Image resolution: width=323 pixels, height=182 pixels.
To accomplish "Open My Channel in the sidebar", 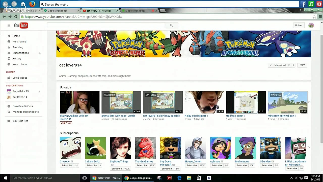I will coord(20,42).
